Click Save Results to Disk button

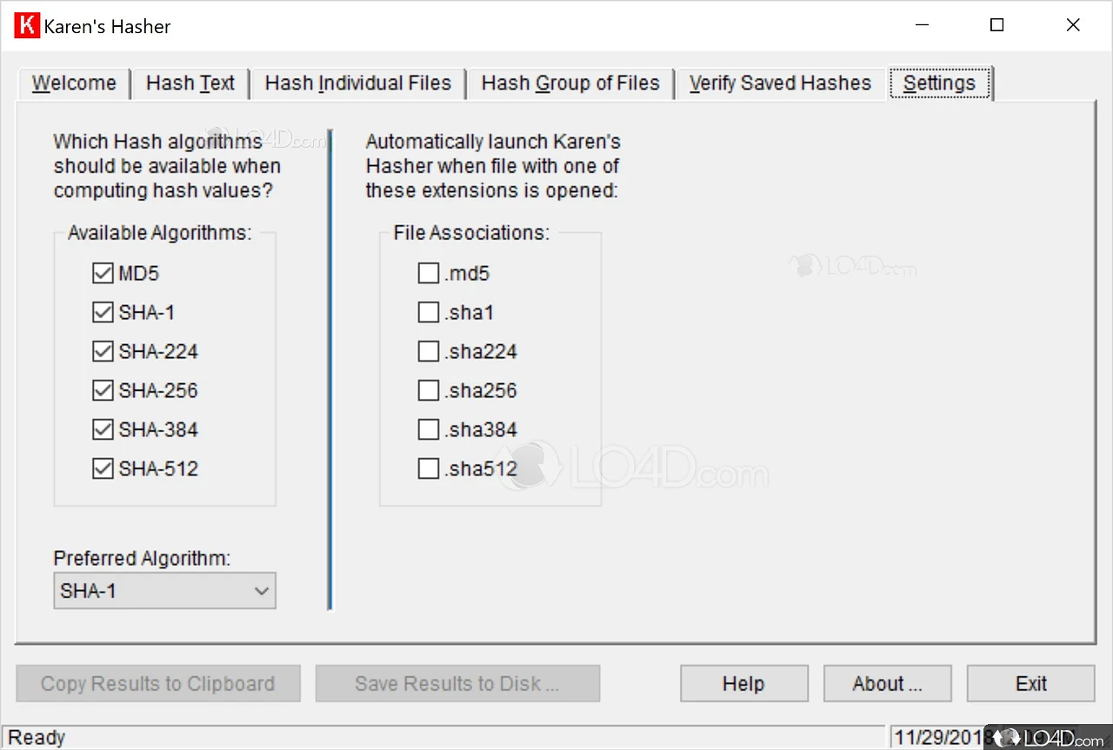tap(457, 684)
